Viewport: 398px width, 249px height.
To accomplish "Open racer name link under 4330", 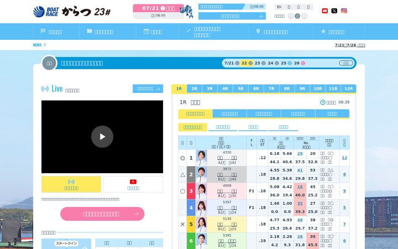I will pyautogui.click(x=227, y=158).
